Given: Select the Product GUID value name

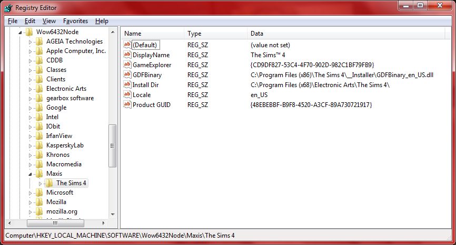Looking at the screenshot, I should point(152,105).
